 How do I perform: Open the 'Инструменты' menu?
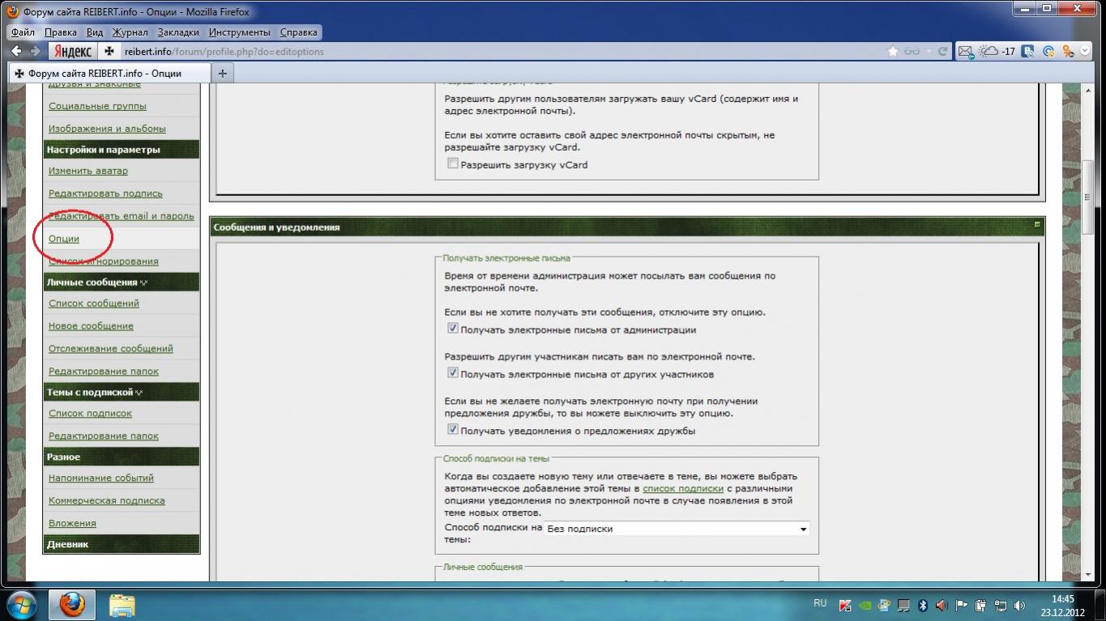coord(239,32)
